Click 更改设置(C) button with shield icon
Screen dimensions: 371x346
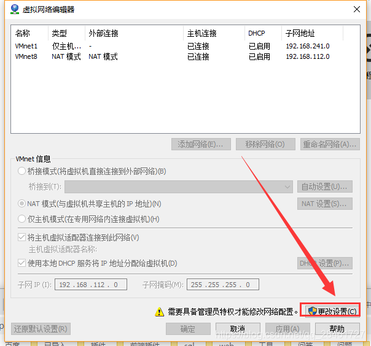pyautogui.click(x=332, y=311)
